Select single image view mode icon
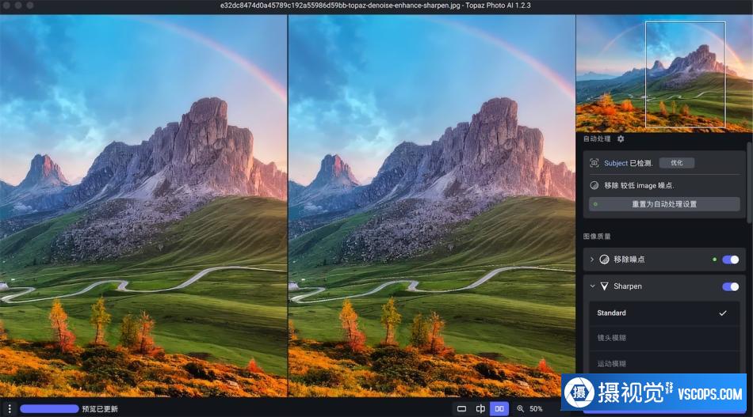 461,409
